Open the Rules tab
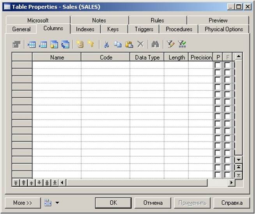The height and width of the screenshot is (214, 255). point(157,20)
